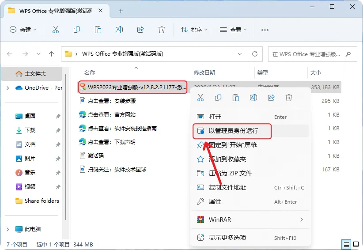Go back with the back arrow
This screenshot has width=363, height=250.
10,54
